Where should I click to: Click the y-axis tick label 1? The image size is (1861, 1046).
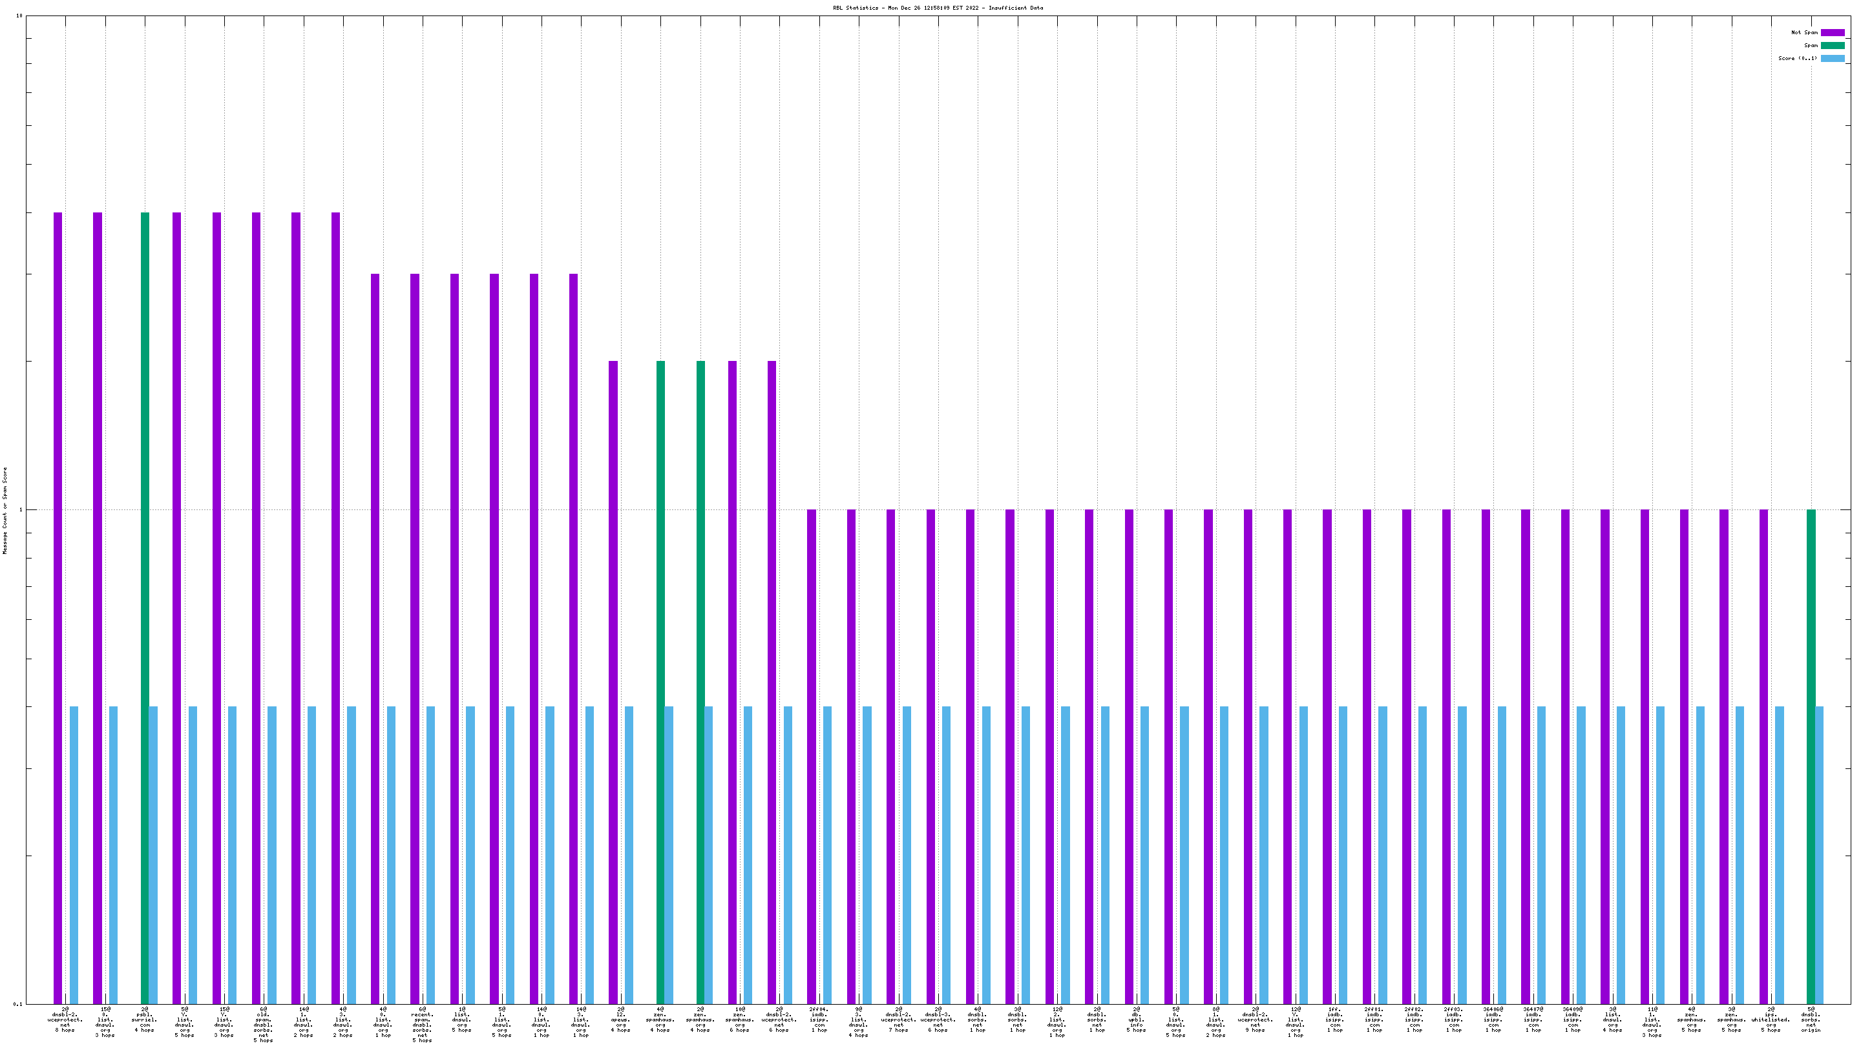pyautogui.click(x=20, y=509)
